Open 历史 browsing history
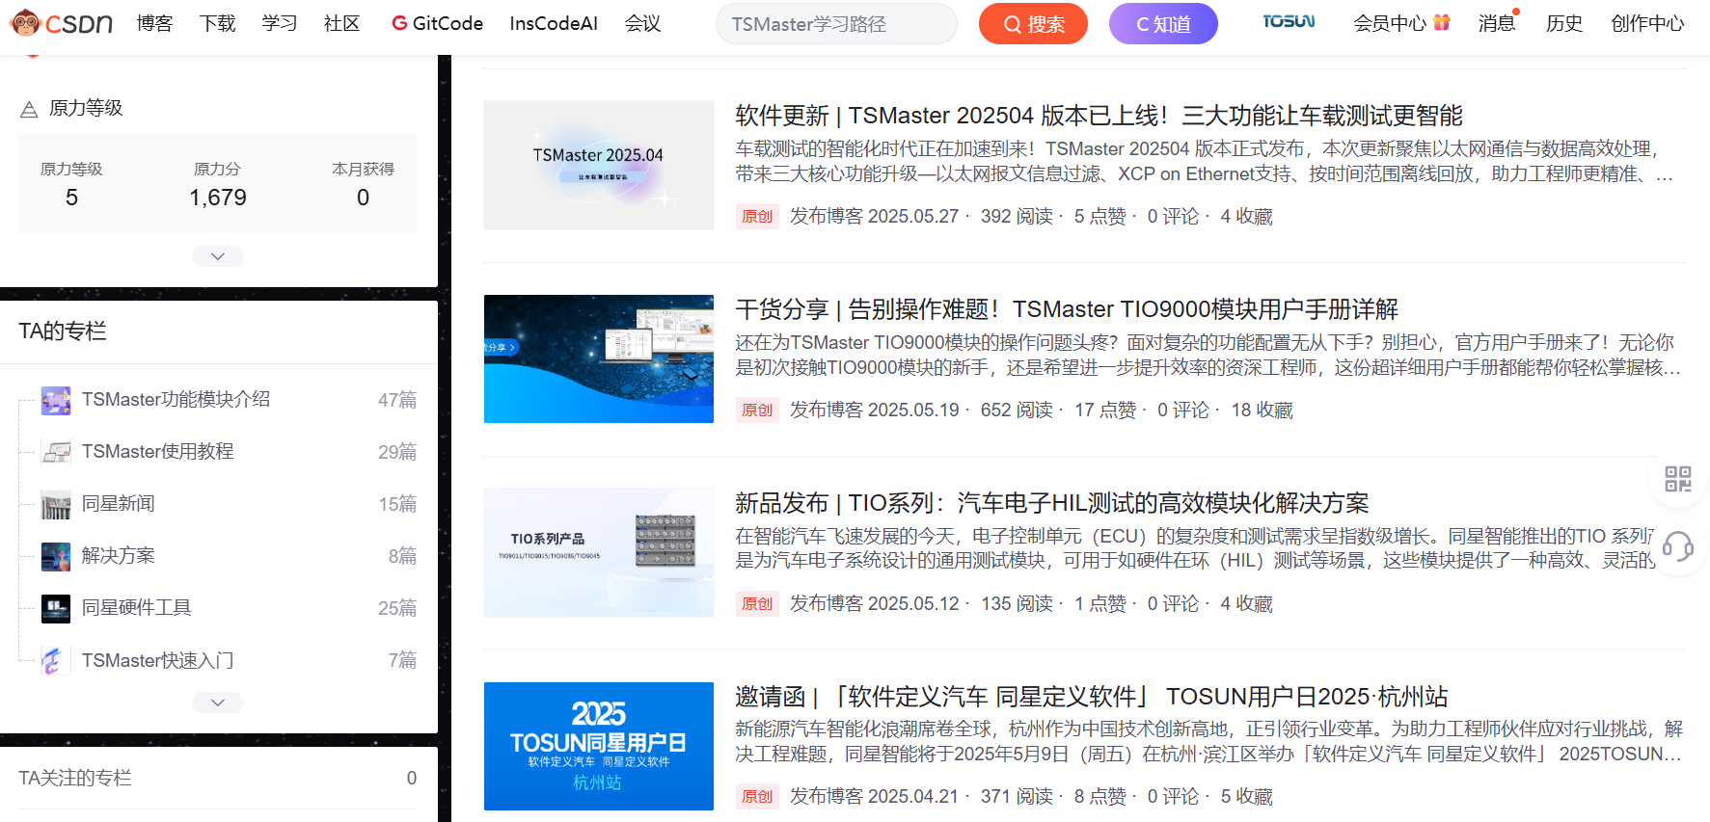 pyautogui.click(x=1564, y=23)
